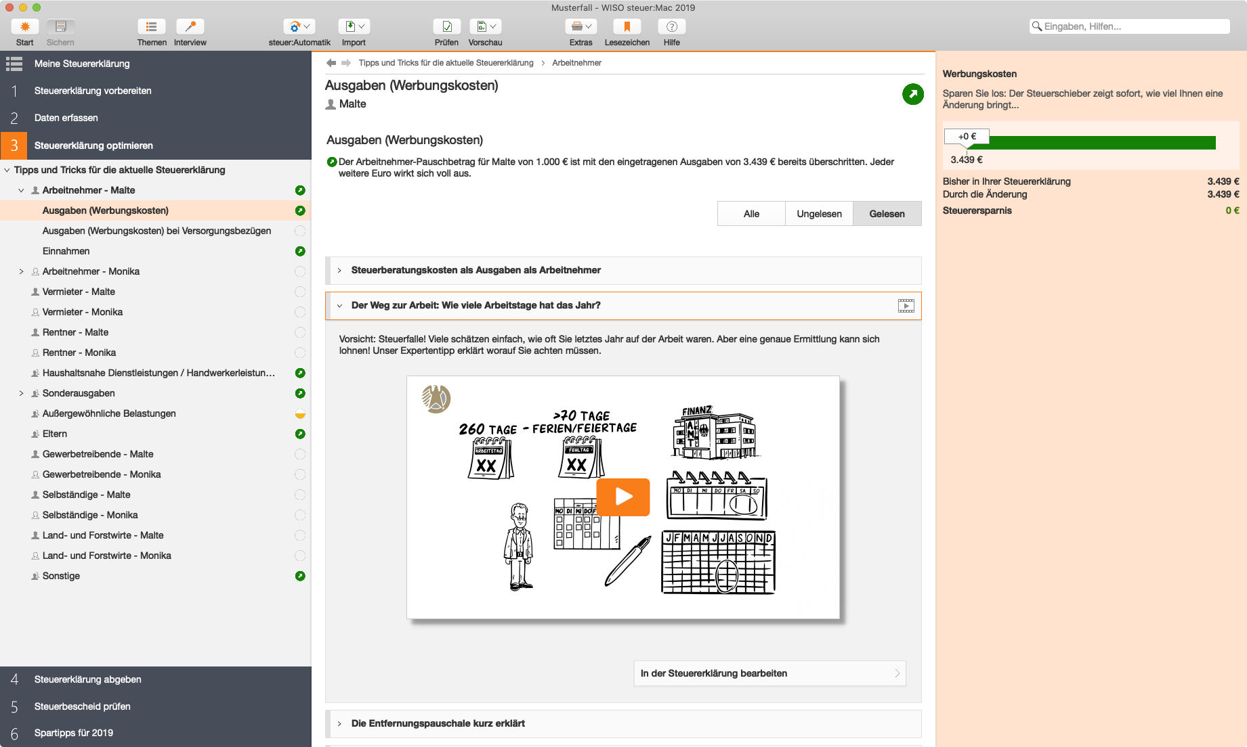This screenshot has height=747, width=1247.
Task: Add a Lesezeichen bookmark
Action: (x=627, y=26)
